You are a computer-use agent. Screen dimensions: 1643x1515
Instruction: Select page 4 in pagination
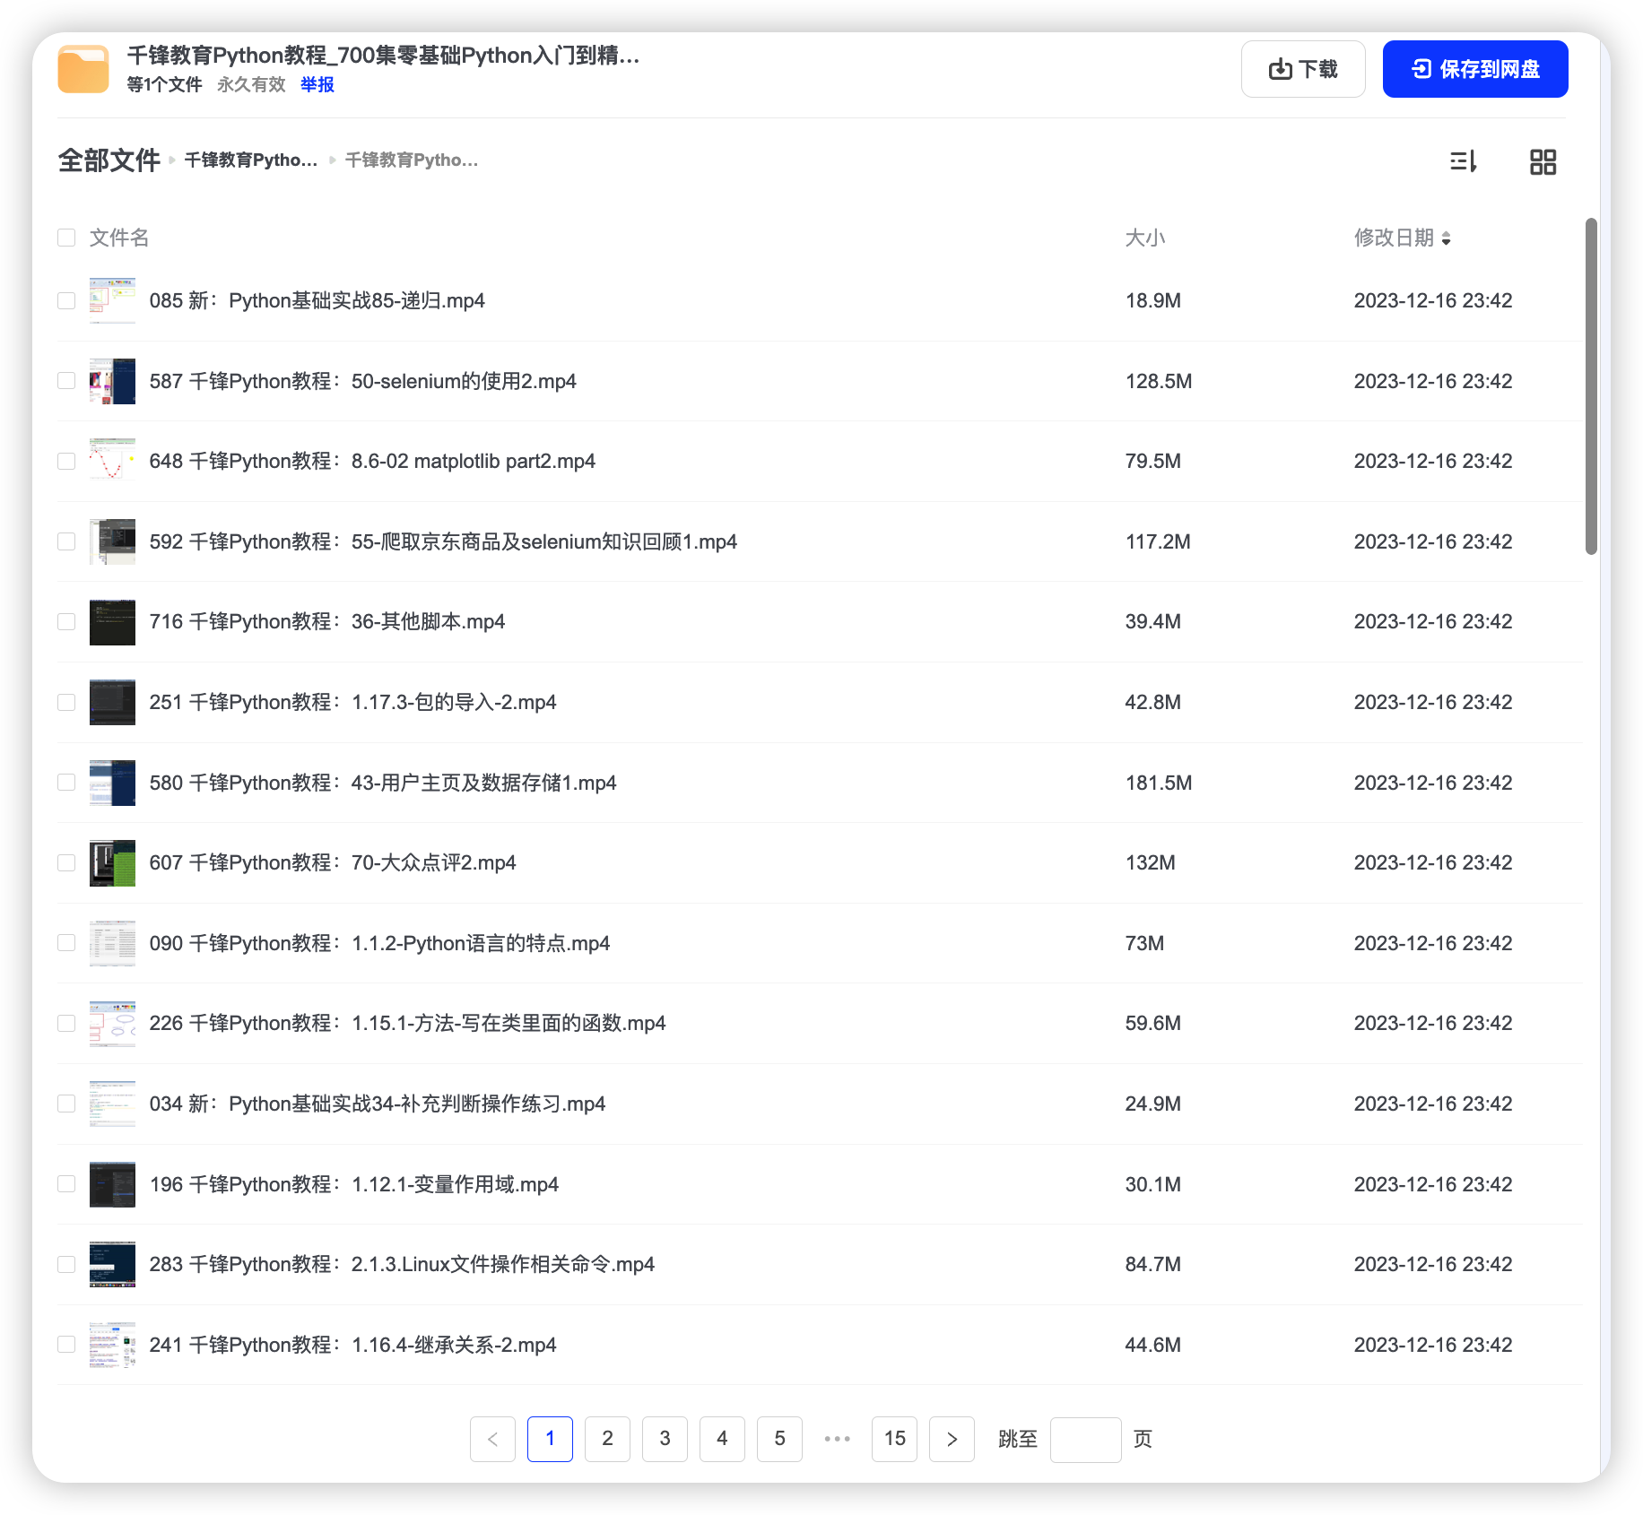tap(722, 1439)
